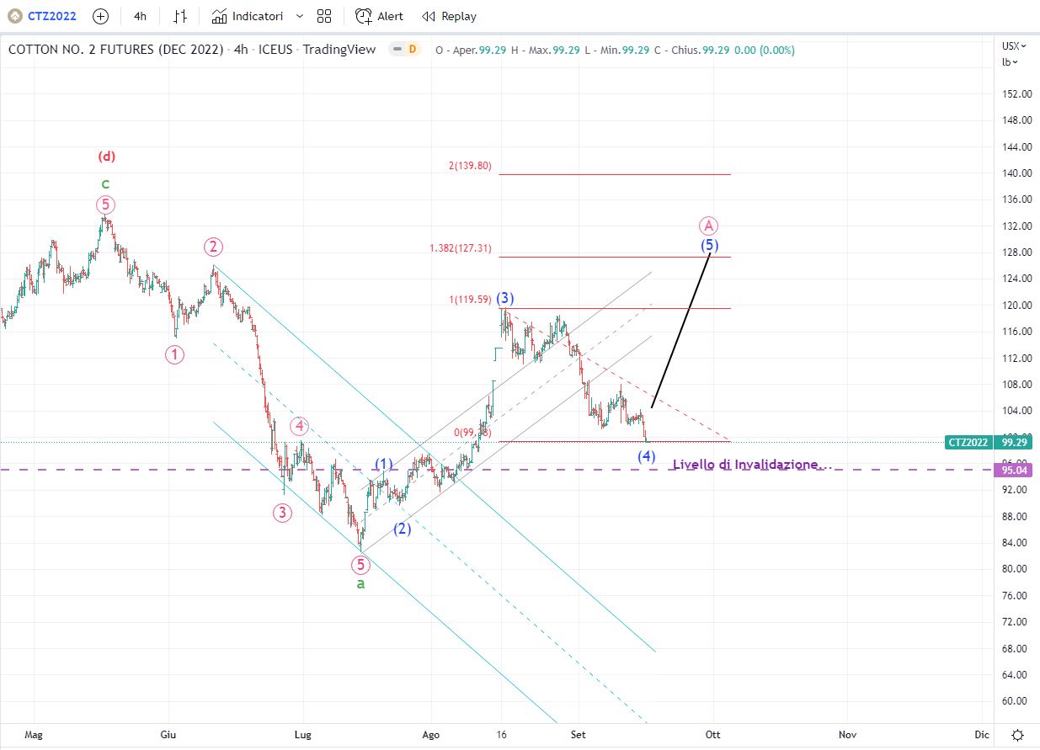Click the Dic label on time axis
The height and width of the screenshot is (750, 1040).
pyautogui.click(x=981, y=735)
